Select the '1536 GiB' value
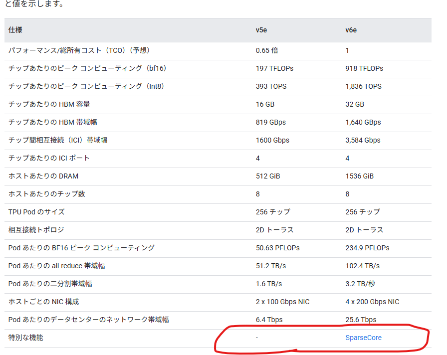Screen dimensions: 447x355 pyautogui.click(x=360, y=176)
